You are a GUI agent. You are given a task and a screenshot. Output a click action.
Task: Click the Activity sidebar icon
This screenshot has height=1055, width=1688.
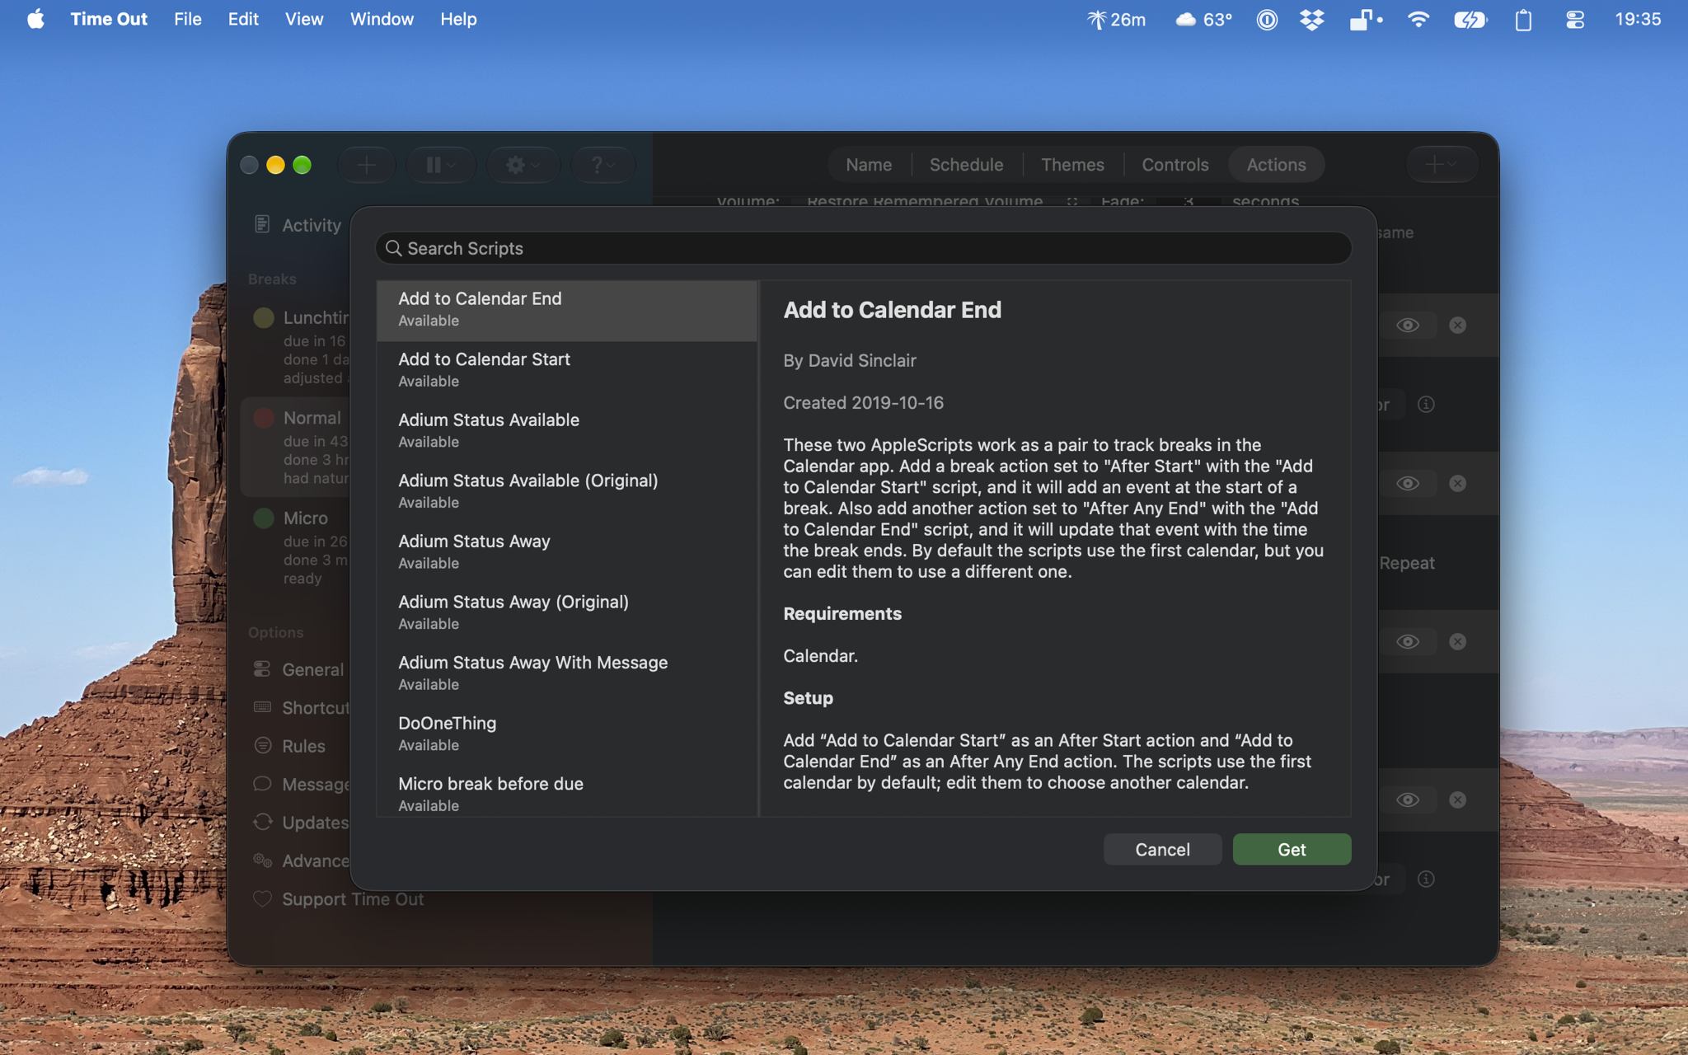(x=262, y=224)
